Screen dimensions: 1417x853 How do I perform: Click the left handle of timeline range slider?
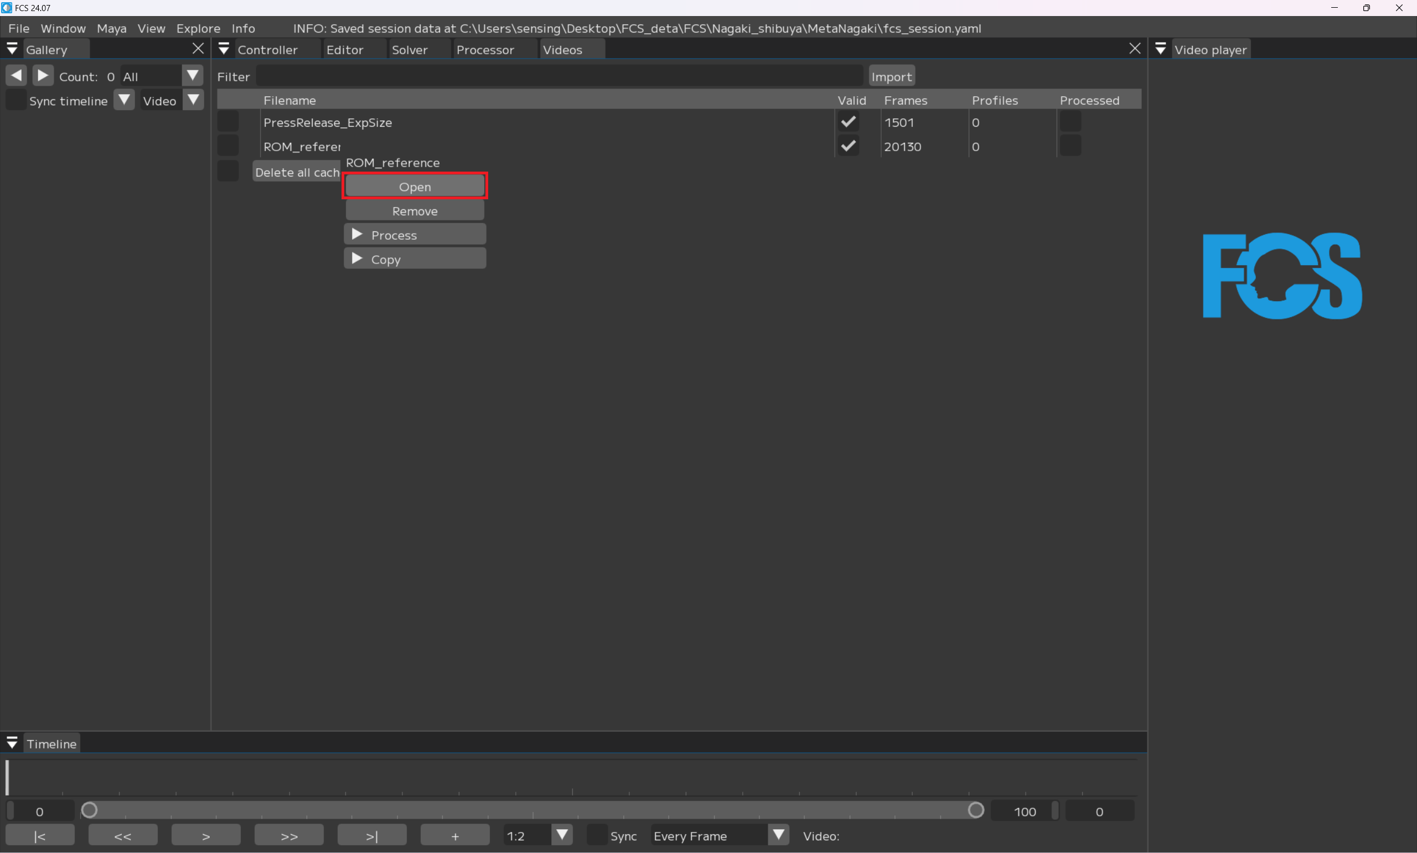[x=89, y=810]
